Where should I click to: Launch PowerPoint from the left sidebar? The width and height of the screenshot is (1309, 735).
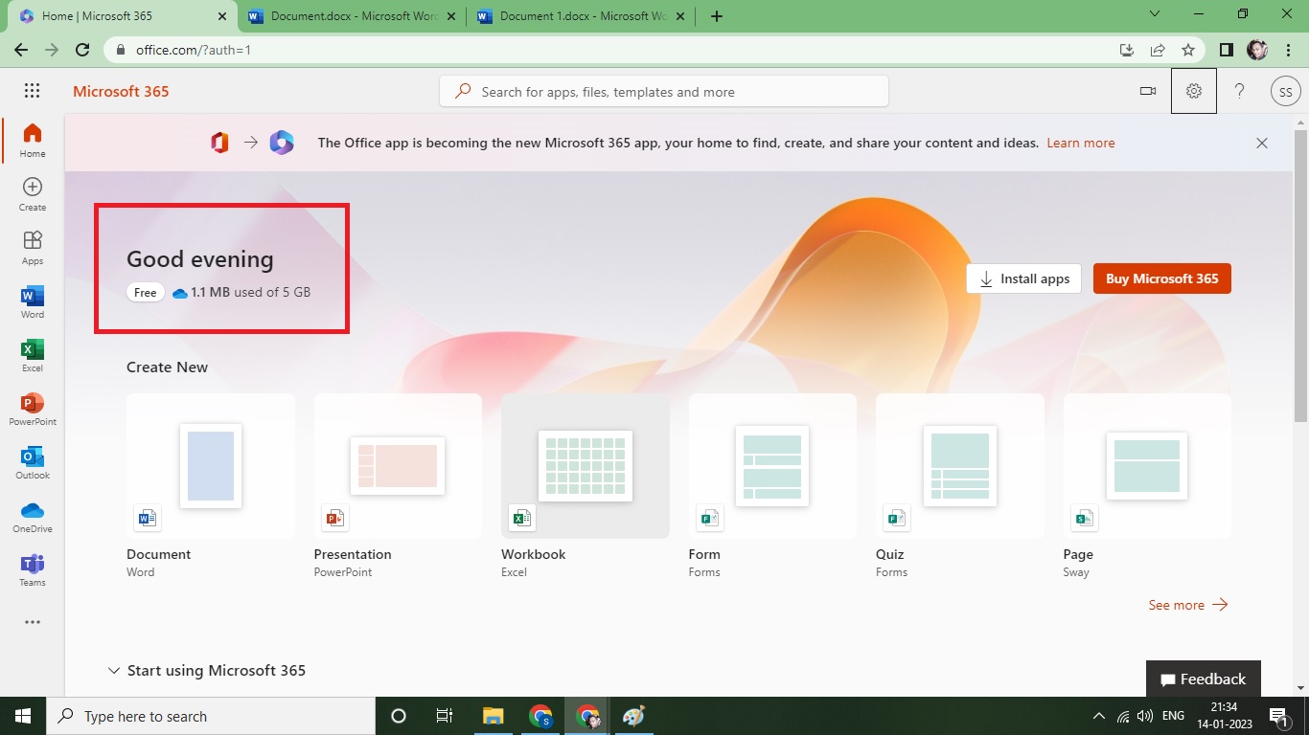click(33, 409)
